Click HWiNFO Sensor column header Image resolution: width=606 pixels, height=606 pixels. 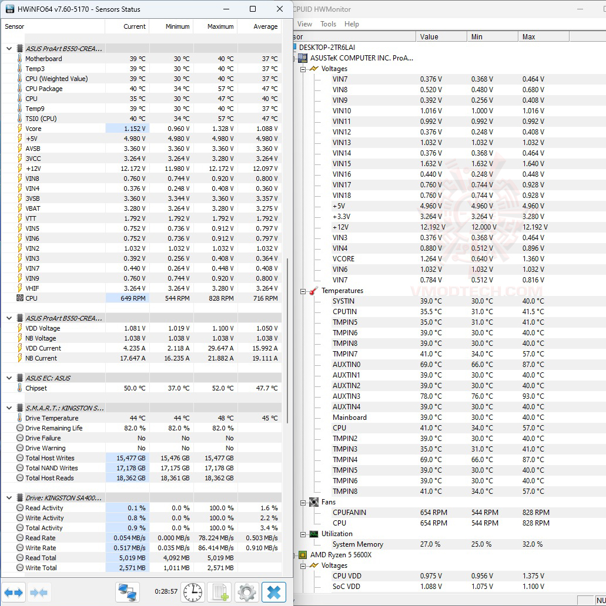pyautogui.click(x=53, y=26)
